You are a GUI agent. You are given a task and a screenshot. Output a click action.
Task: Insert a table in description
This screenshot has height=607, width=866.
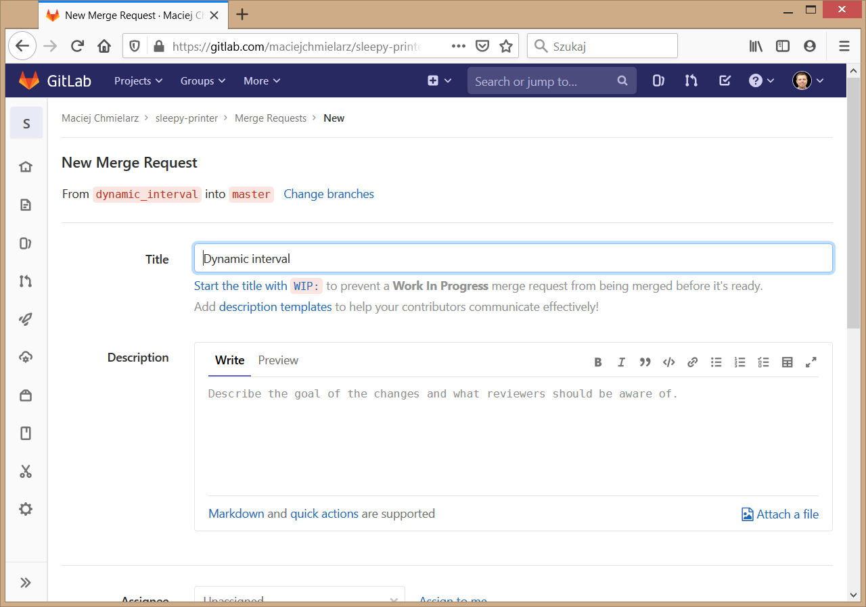click(787, 362)
